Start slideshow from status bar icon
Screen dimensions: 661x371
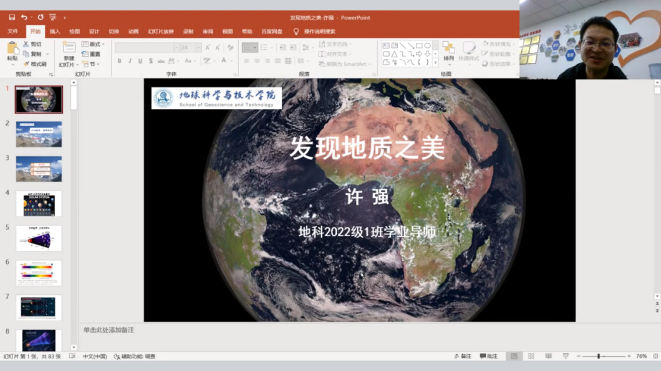point(566,357)
